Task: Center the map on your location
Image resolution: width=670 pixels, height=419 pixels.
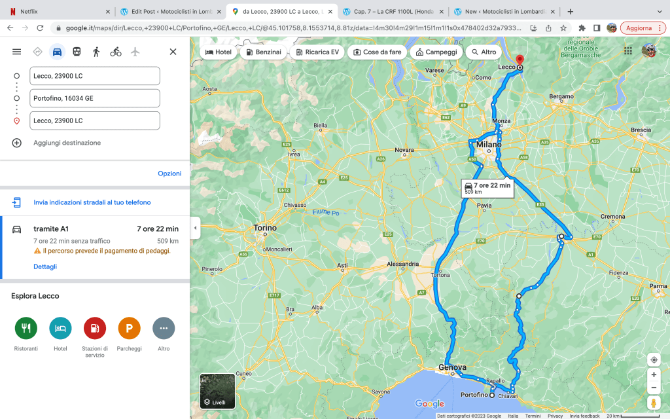Action: (x=654, y=359)
